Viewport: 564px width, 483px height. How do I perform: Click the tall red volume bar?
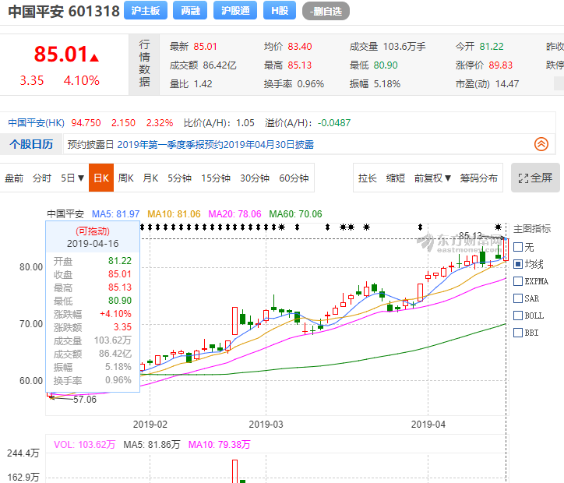click(x=235, y=471)
